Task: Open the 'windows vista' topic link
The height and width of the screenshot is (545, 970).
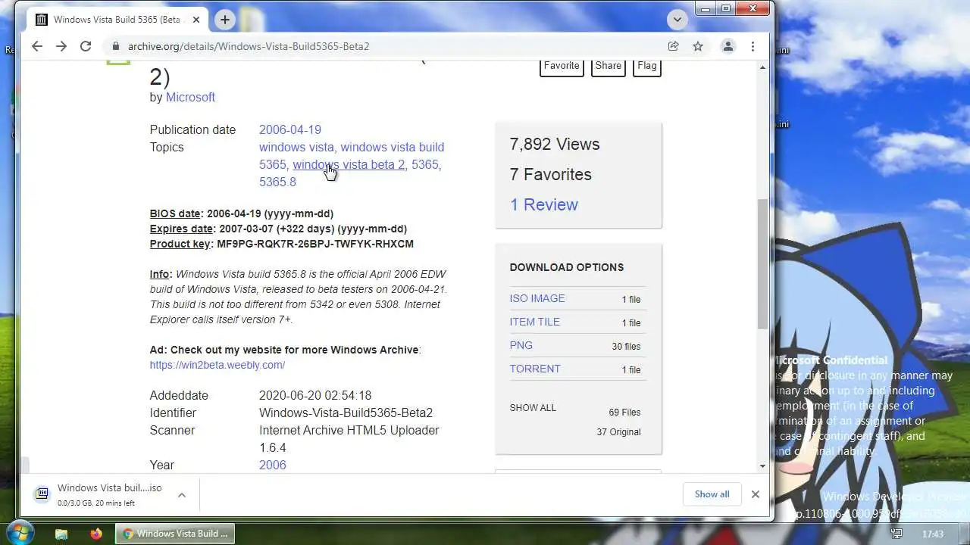Action: [x=296, y=147]
